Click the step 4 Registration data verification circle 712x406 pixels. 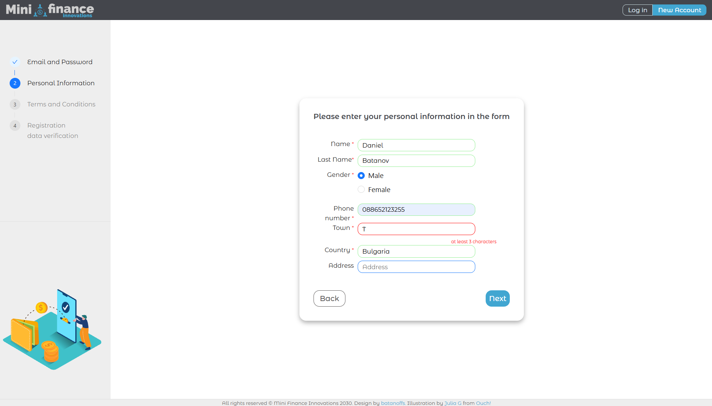point(15,126)
